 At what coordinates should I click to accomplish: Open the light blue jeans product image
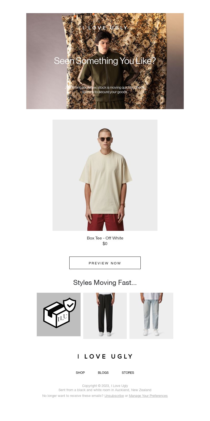point(151,316)
